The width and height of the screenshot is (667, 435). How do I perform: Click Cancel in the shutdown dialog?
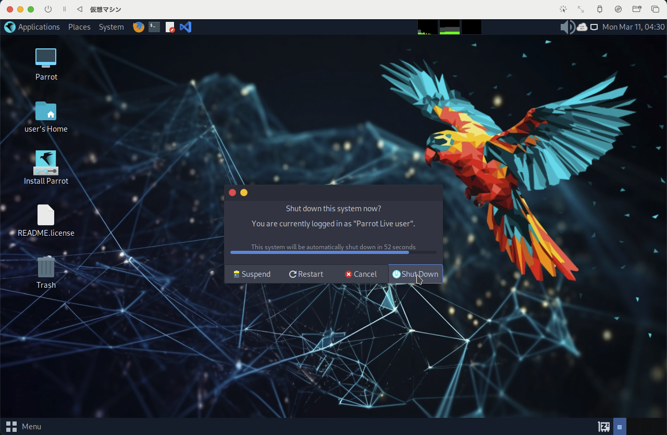(x=361, y=274)
